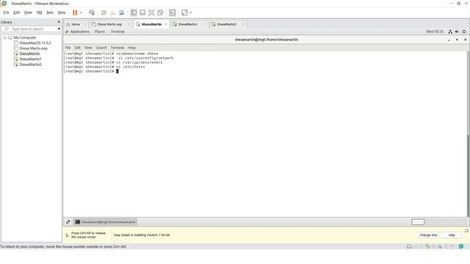This screenshot has width=470, height=264.
Task: Select the ShexaMartin VM in the library
Action: click(x=29, y=54)
